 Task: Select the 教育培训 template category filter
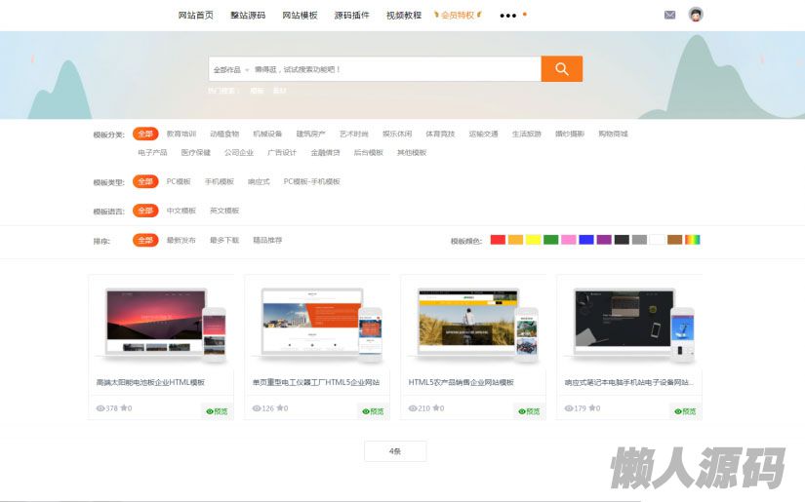pos(181,134)
